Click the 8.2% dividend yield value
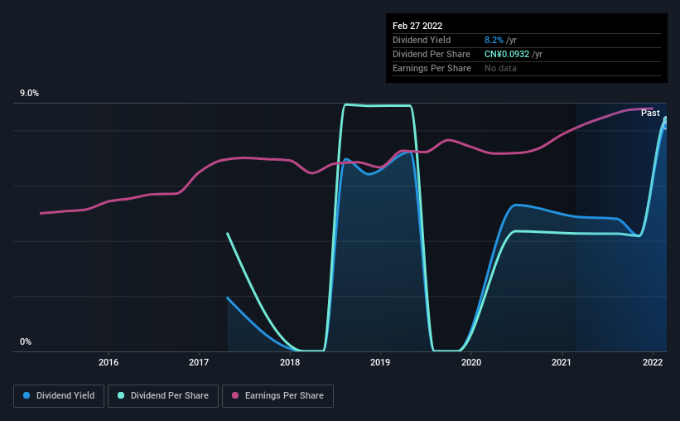 tap(494, 40)
